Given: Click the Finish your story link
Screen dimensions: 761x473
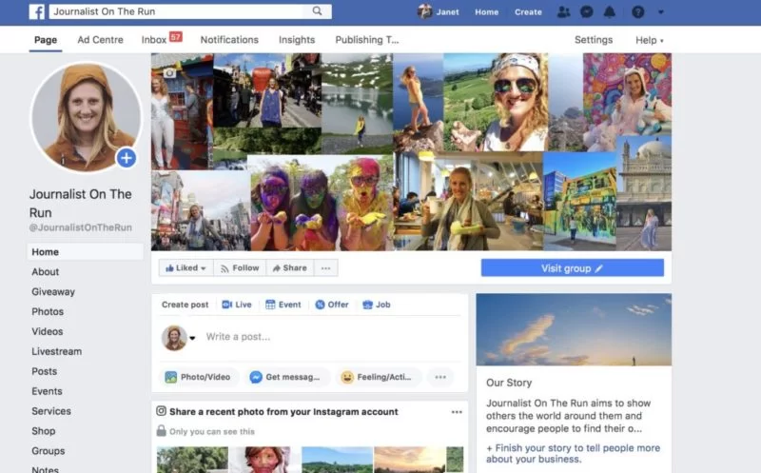Looking at the screenshot, I should tap(574, 454).
